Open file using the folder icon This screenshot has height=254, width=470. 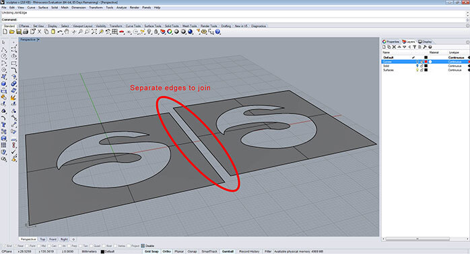(x=11, y=32)
